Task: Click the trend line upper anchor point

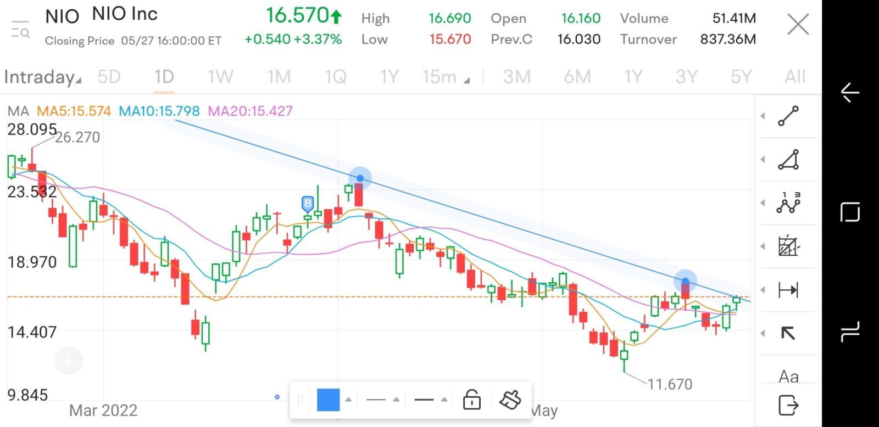Action: (360, 178)
